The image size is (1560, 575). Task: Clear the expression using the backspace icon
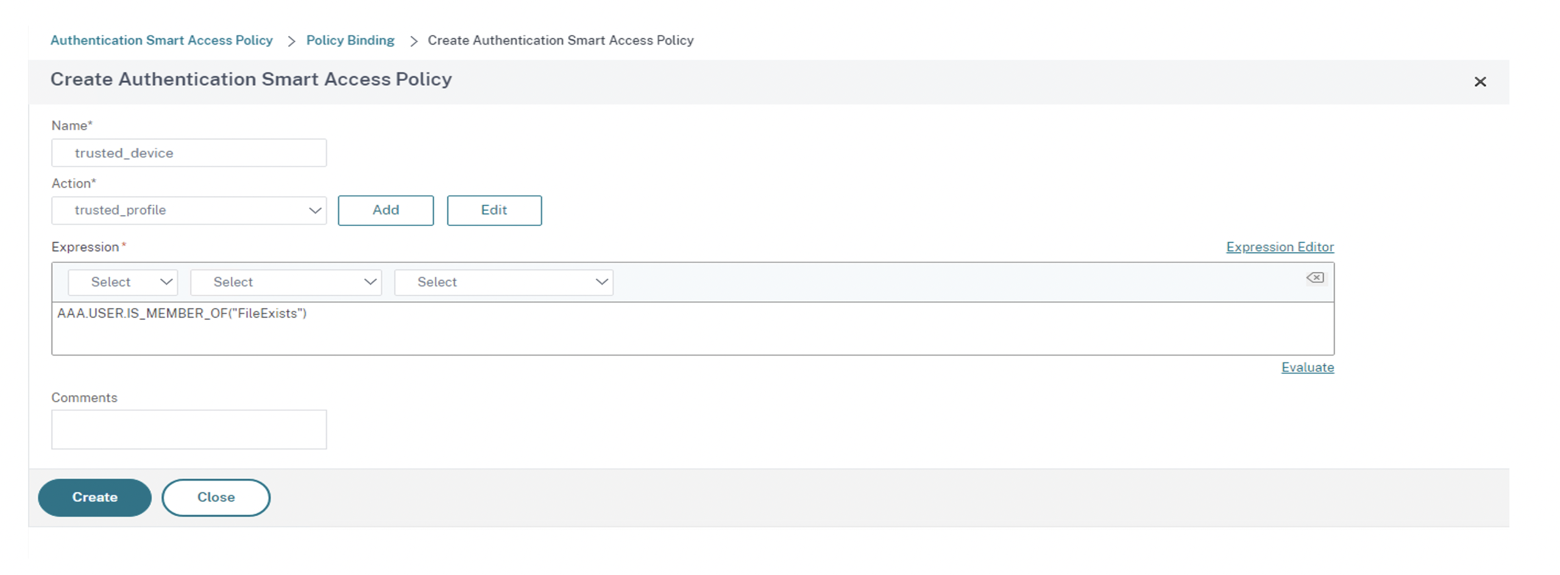1314,278
